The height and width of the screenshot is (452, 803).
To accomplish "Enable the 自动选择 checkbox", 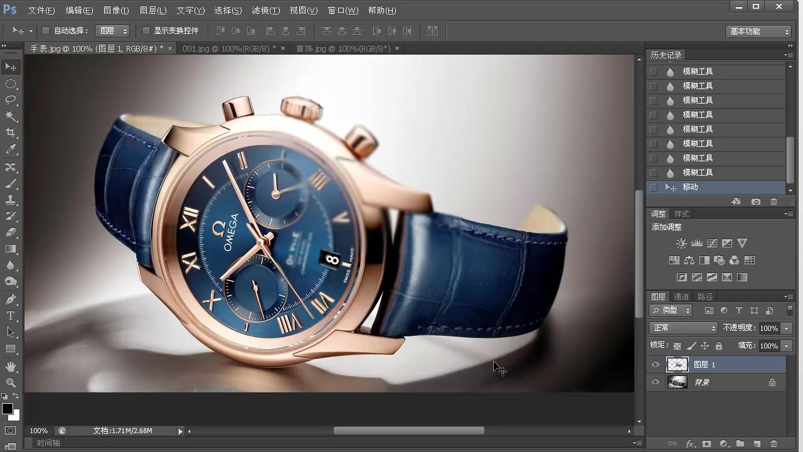I will tap(46, 31).
